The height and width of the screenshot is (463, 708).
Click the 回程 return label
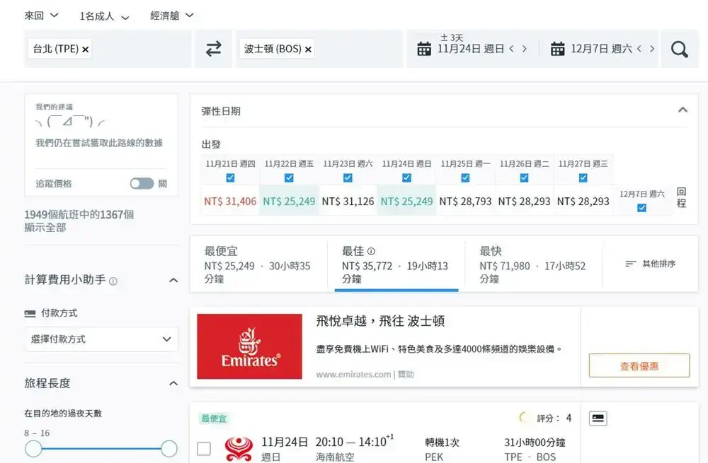(x=681, y=197)
